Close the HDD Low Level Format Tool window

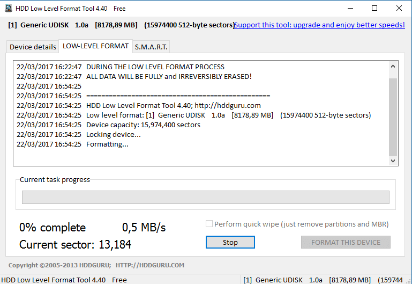pos(399,8)
